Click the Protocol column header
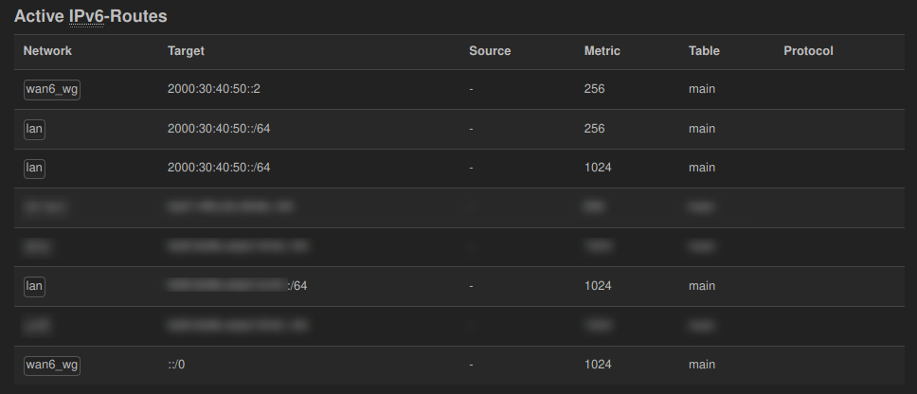 808,51
